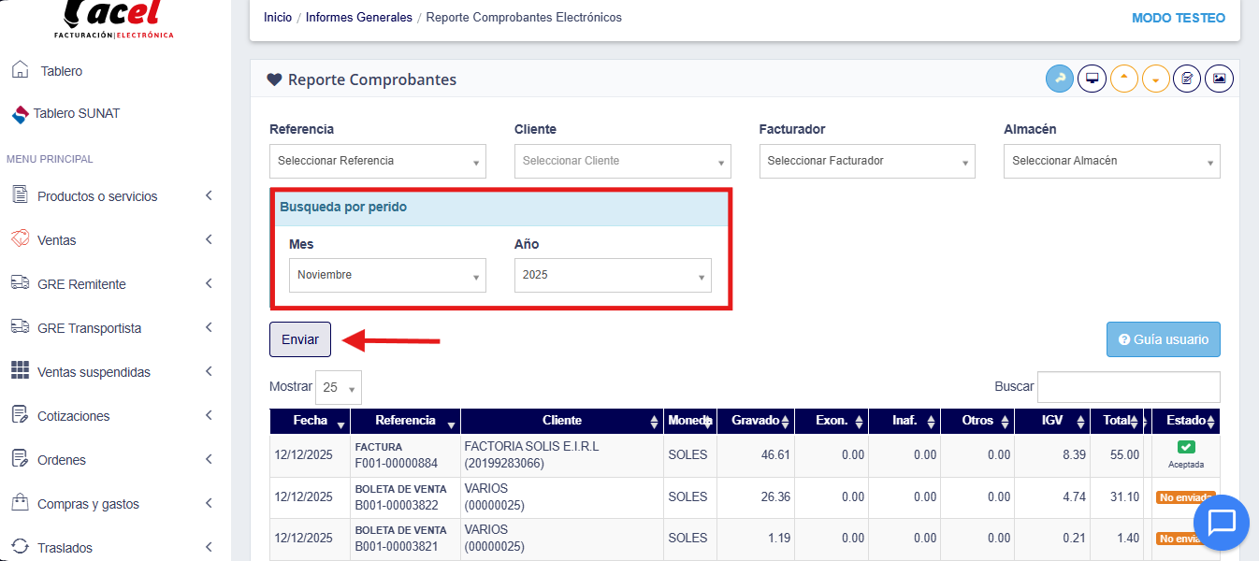The width and height of the screenshot is (1259, 561).
Task: Open the Seleccionar Referencia dropdown
Action: [x=377, y=161]
